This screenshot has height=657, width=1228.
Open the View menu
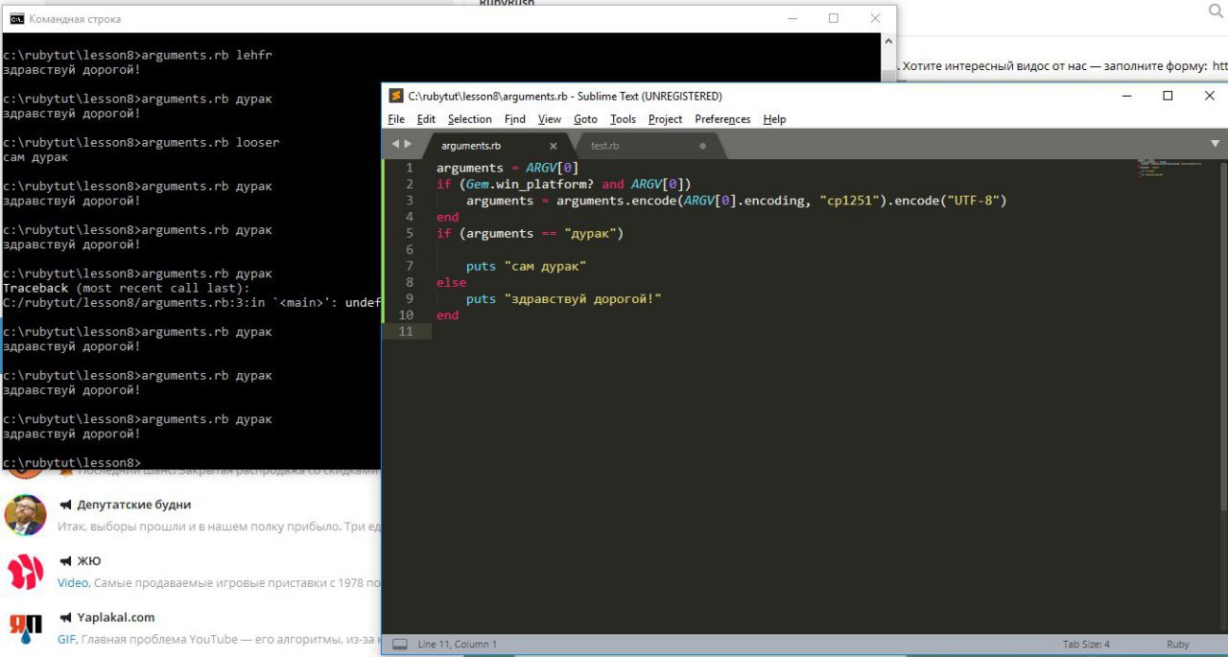coord(550,119)
